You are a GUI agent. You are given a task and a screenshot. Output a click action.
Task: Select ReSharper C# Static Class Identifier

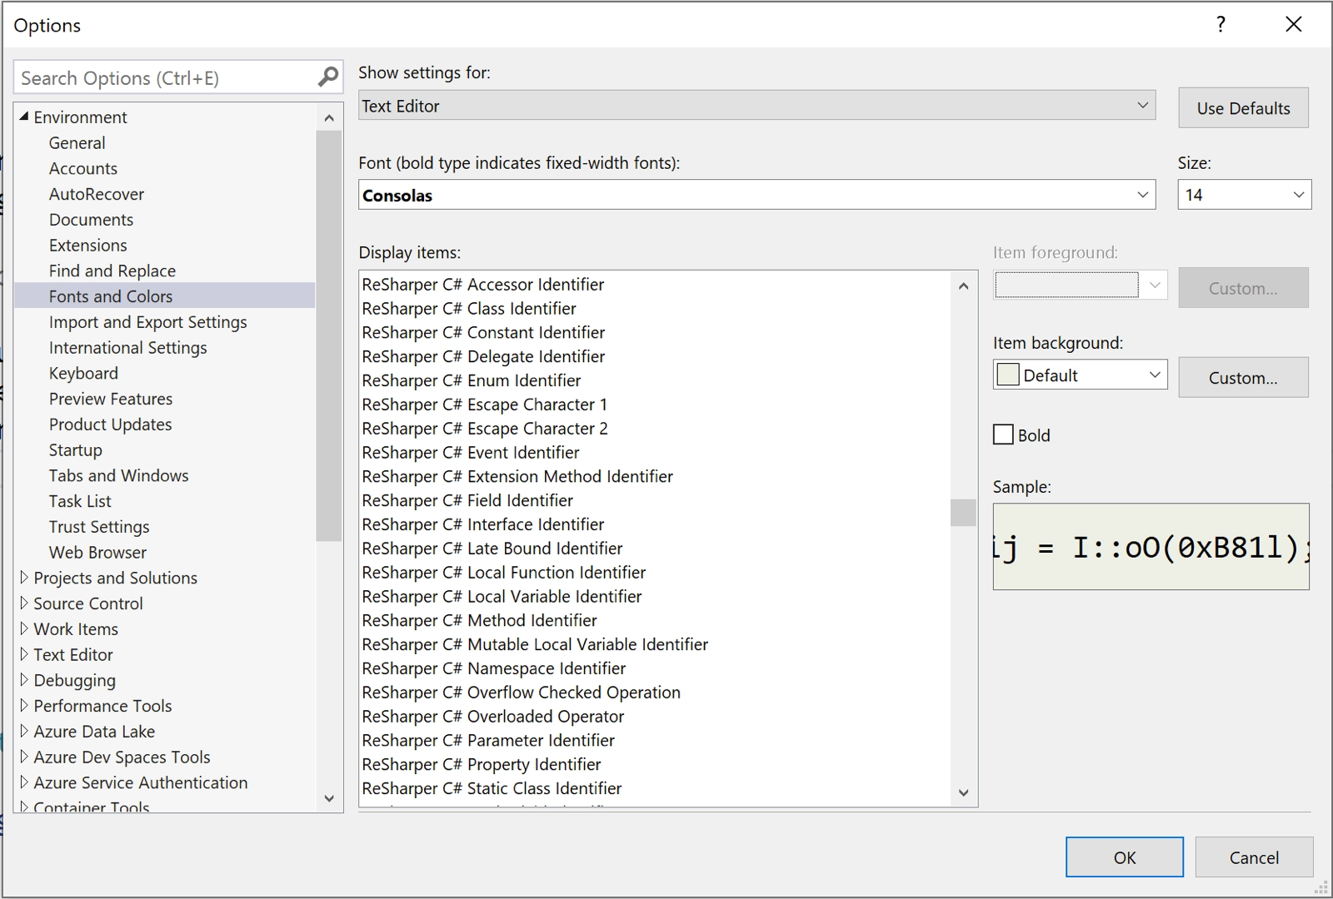[x=492, y=788]
